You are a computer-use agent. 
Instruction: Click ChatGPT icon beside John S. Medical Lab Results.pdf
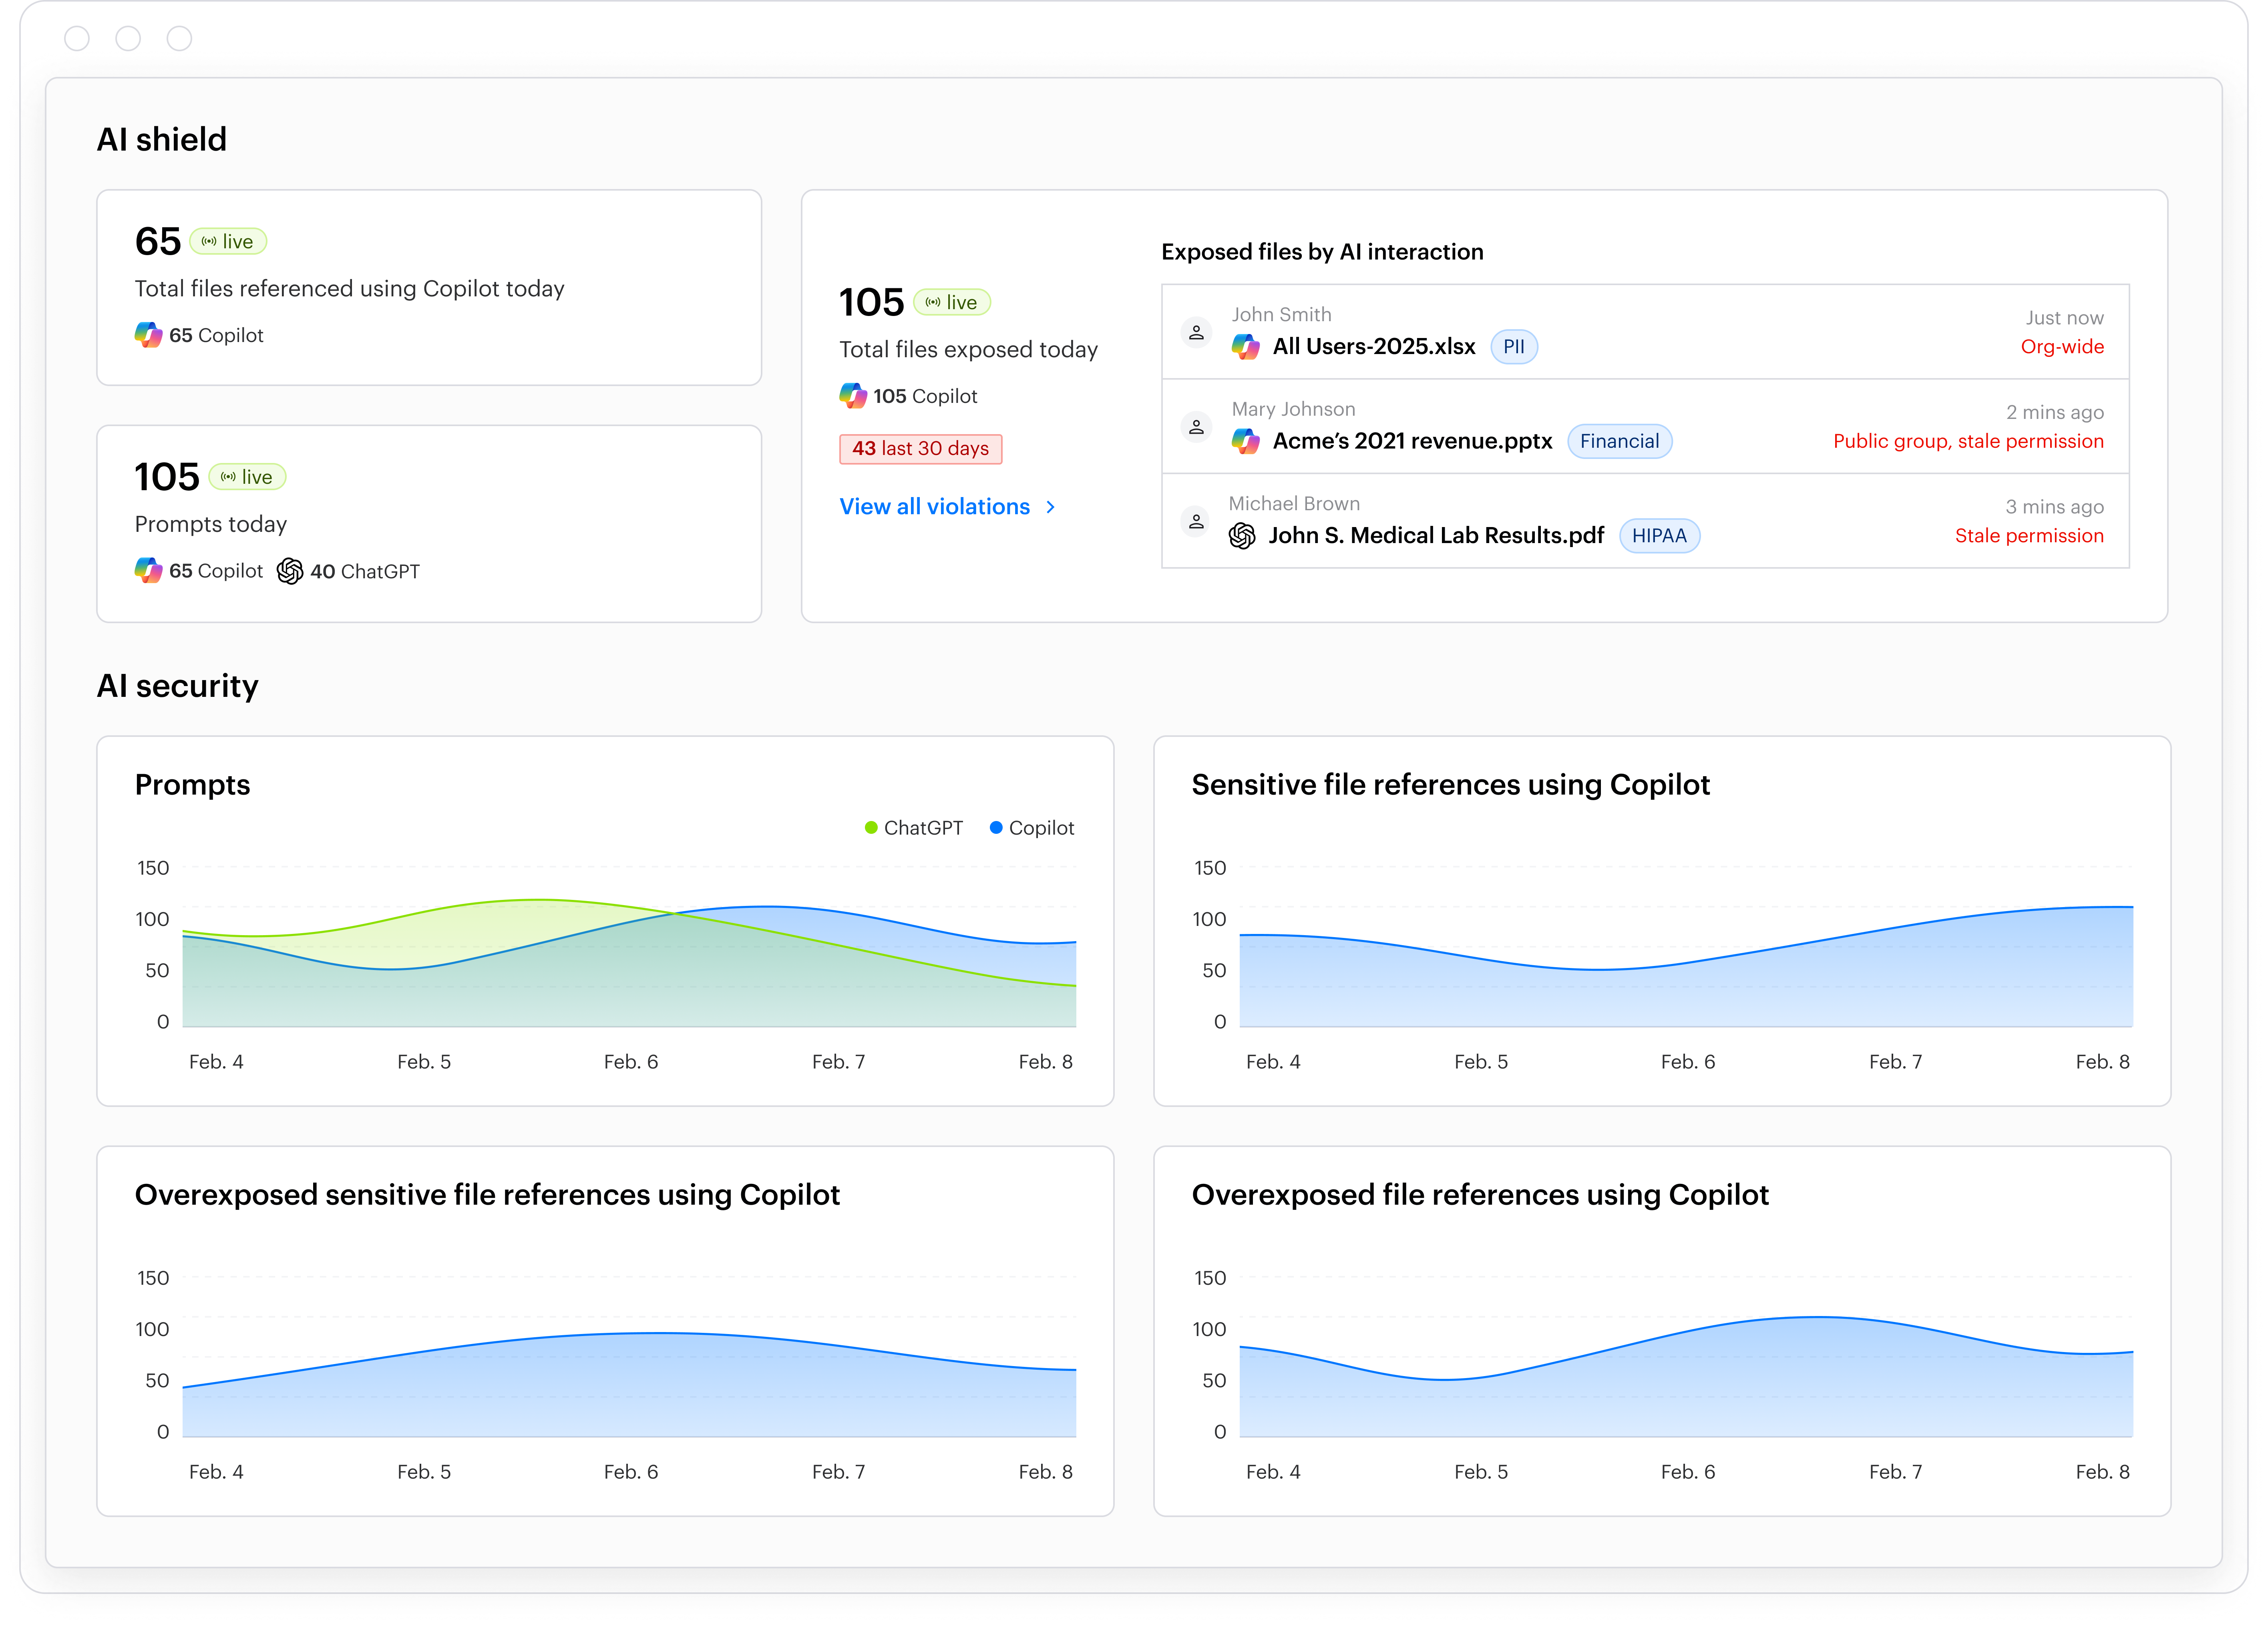pyautogui.click(x=1242, y=536)
